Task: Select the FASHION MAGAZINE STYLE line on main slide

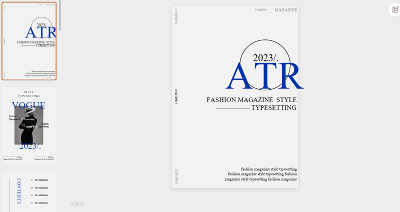Action: 251,100
